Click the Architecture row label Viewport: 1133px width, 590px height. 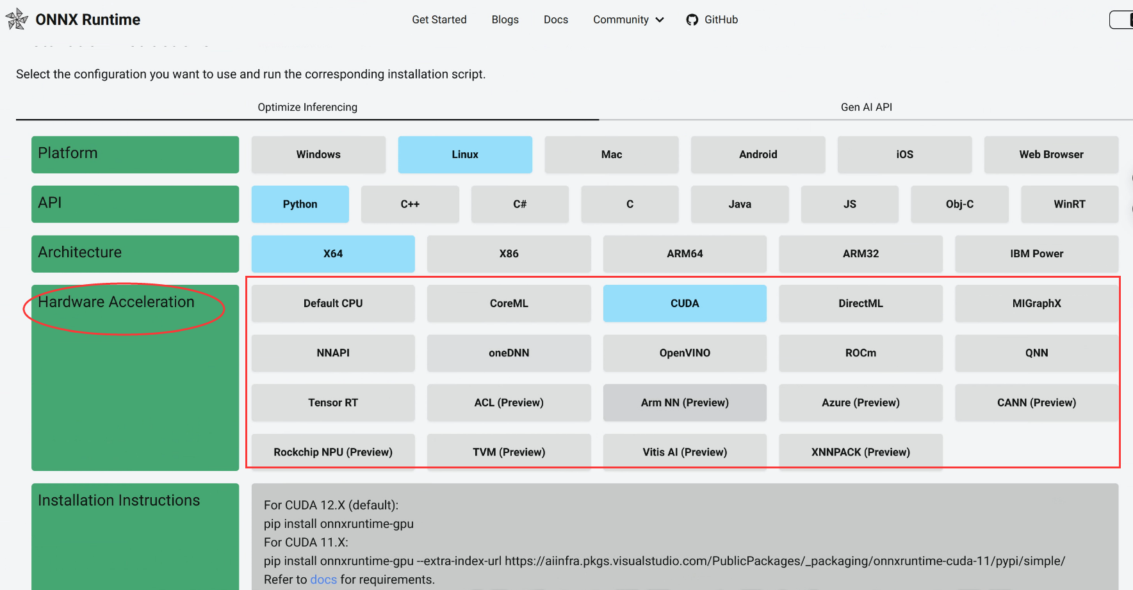pos(135,253)
